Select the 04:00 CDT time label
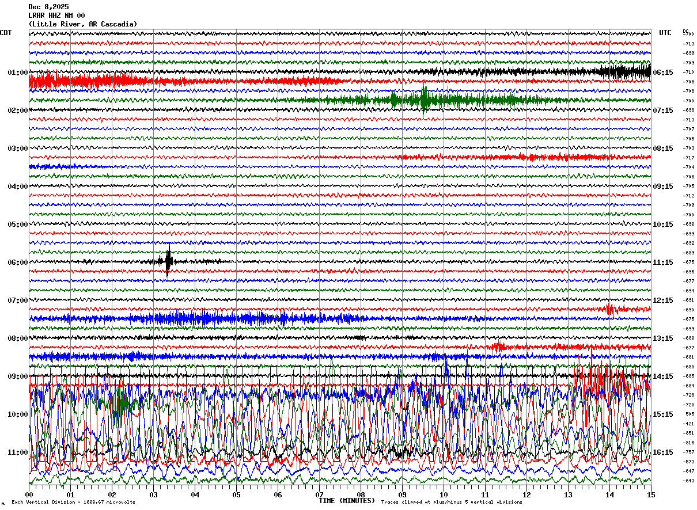 pyautogui.click(x=17, y=187)
